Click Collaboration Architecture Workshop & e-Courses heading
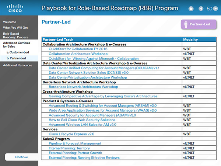 [x=84, y=44]
